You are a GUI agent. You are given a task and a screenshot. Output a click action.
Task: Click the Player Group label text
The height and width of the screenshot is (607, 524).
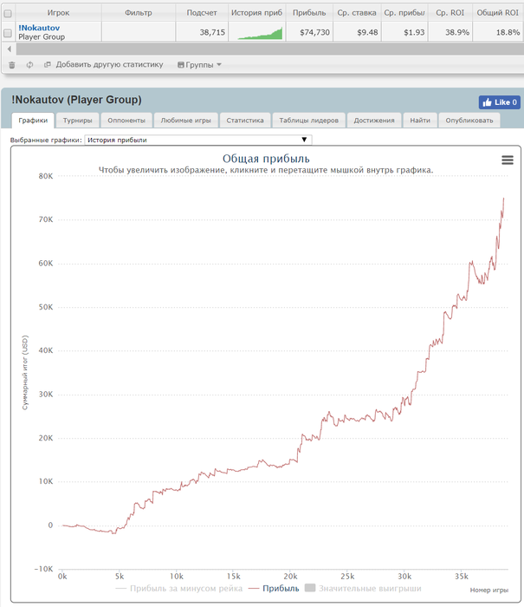click(42, 36)
